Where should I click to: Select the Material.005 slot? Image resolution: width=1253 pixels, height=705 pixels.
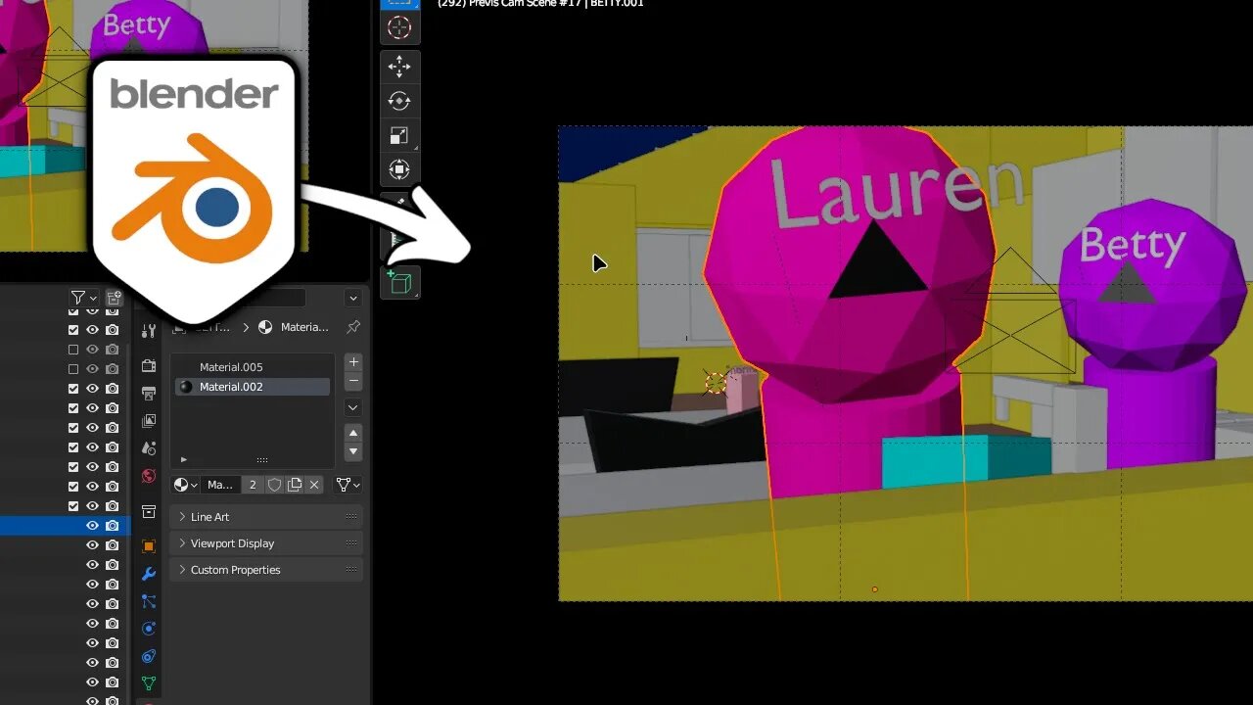253,367
